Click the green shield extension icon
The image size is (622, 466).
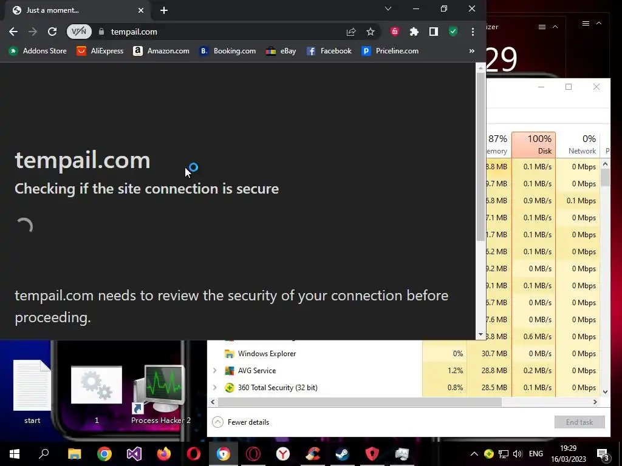(x=453, y=32)
